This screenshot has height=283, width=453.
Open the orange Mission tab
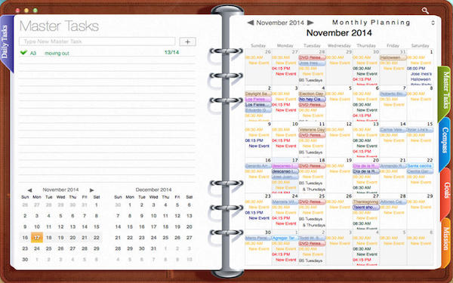click(x=446, y=242)
